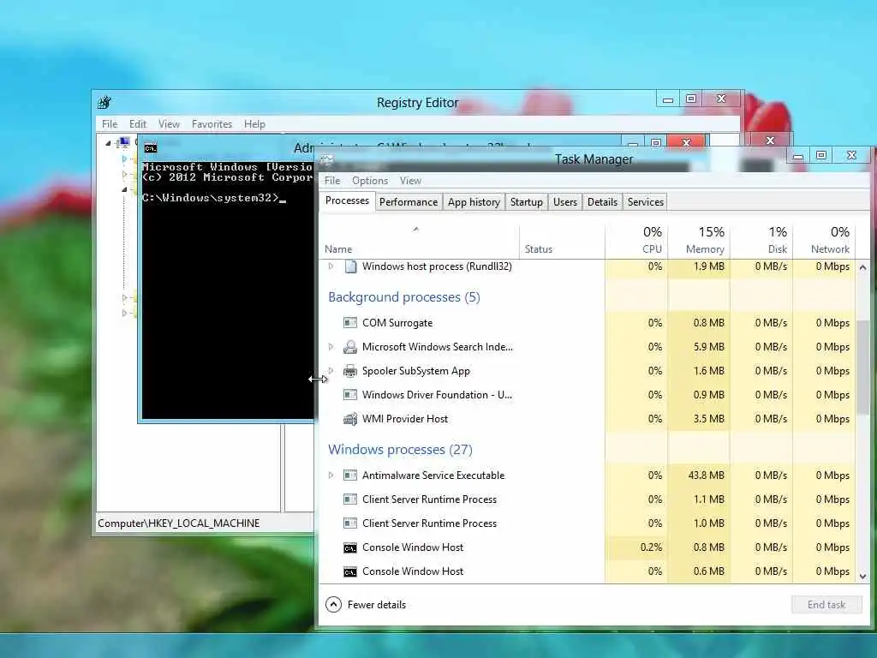Click the C:\Windows\system32> command prompt line

point(214,198)
